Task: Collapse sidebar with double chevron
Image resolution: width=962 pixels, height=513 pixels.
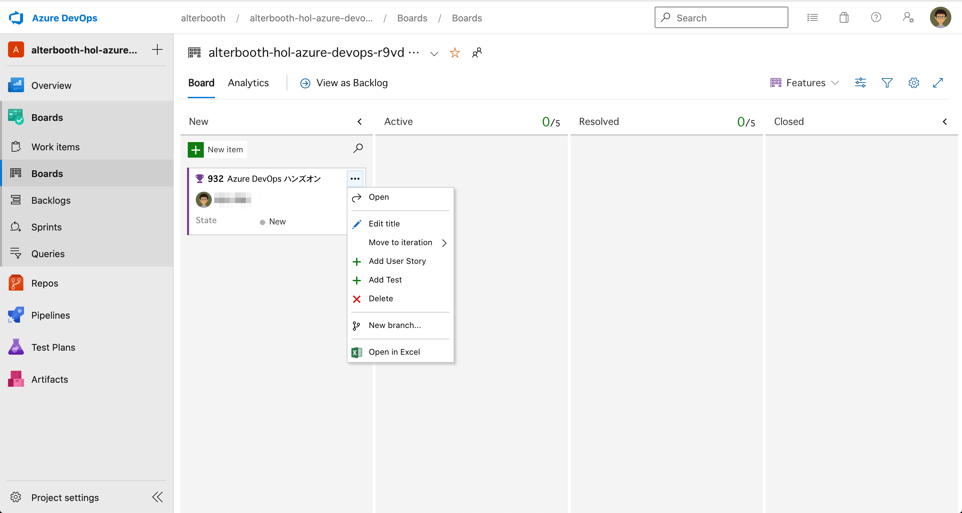Action: click(158, 497)
